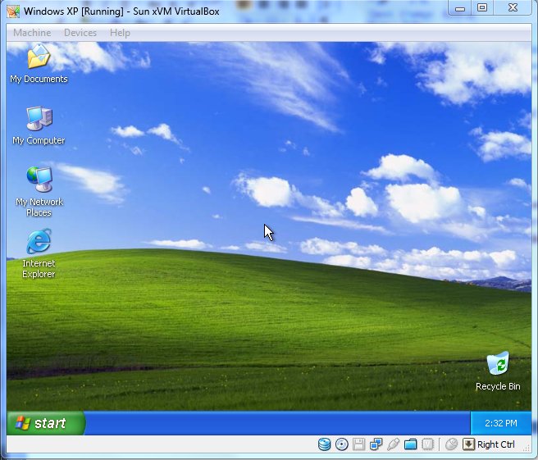Open the Help menu
The height and width of the screenshot is (460, 538).
120,33
